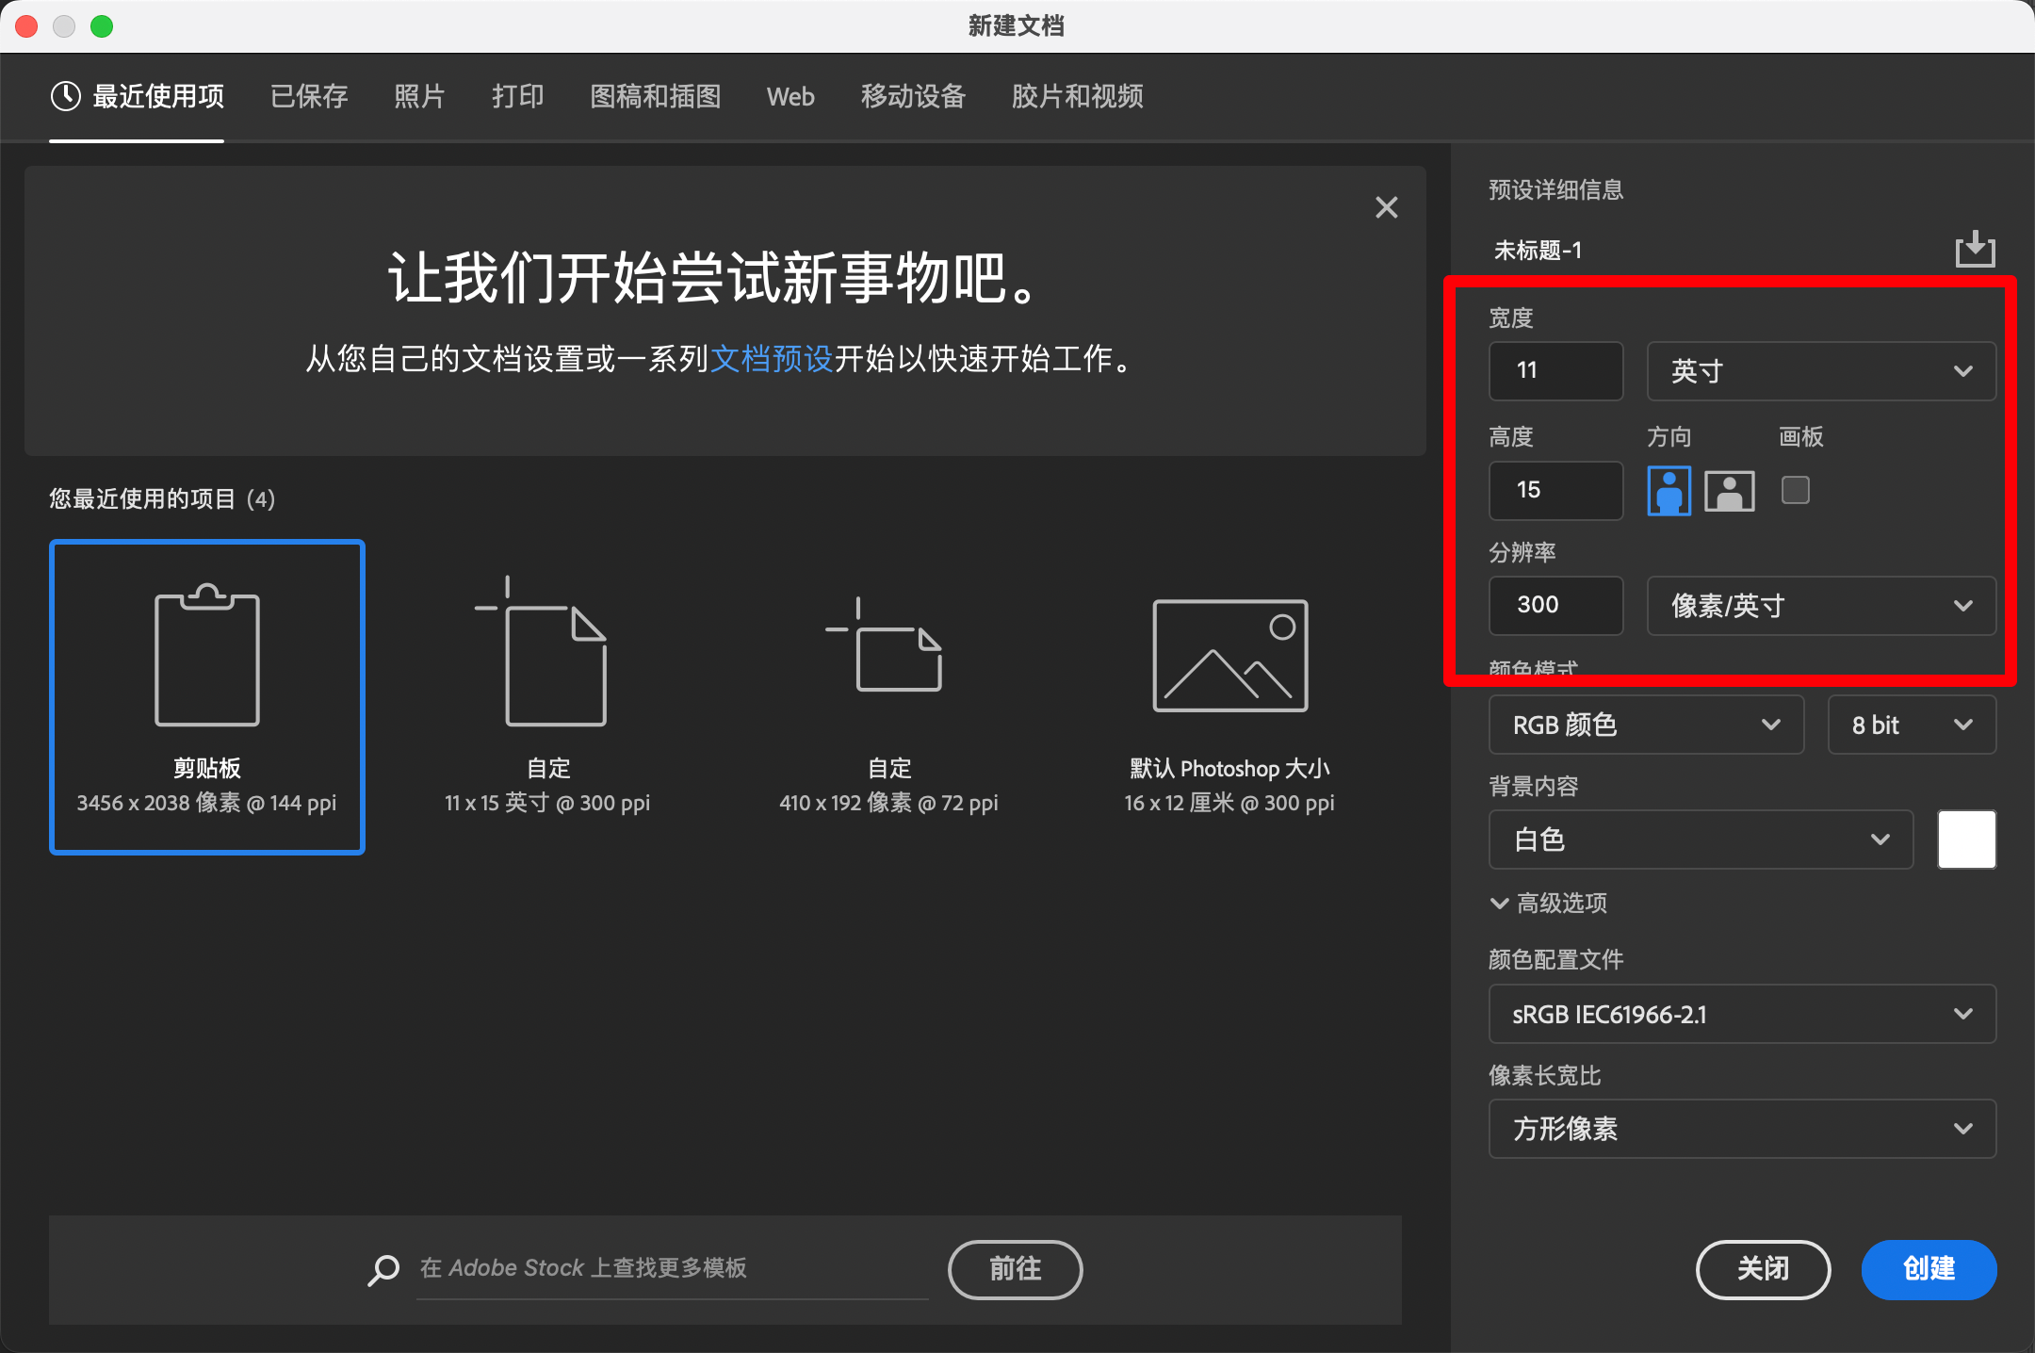Click the Go button beside search
2035x1353 pixels.
tap(1015, 1269)
